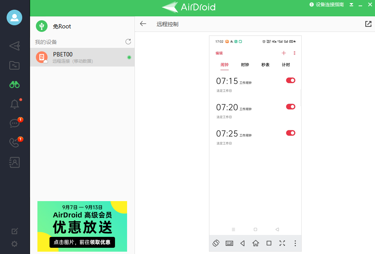Click 点击图片，前往领取优惠 button on banner
The image size is (375, 254).
(x=82, y=242)
